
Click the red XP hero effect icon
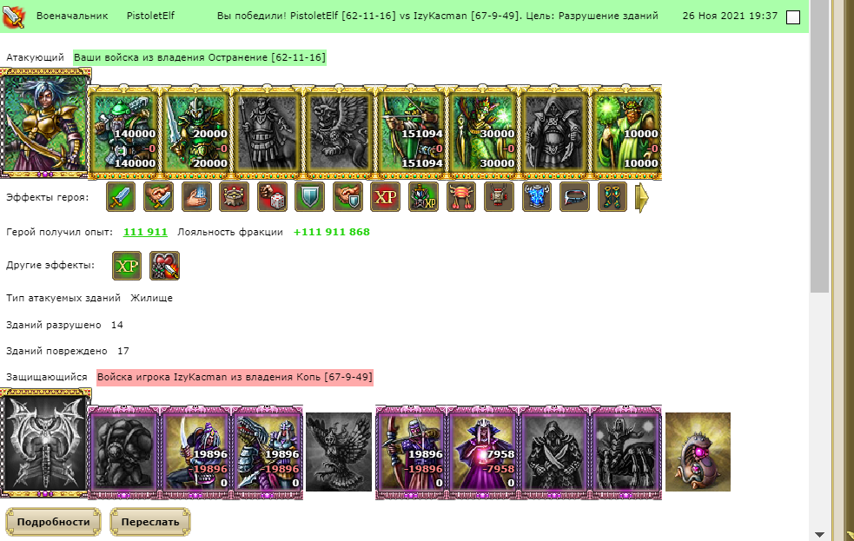(x=385, y=197)
